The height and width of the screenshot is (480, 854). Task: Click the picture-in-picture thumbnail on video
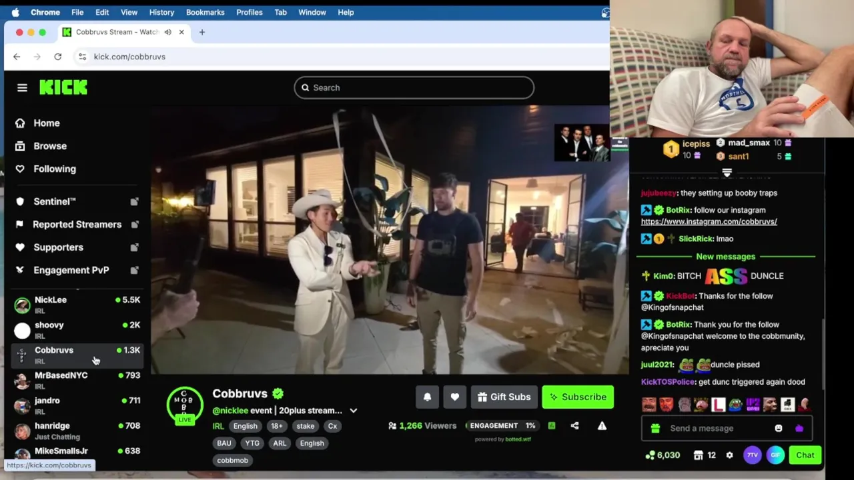pos(582,143)
